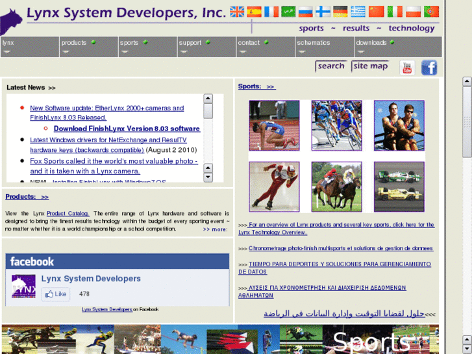Screen dimensions: 472x354
Task: Open Download FinishLynx Version 8.03 software link
Action: point(127,129)
